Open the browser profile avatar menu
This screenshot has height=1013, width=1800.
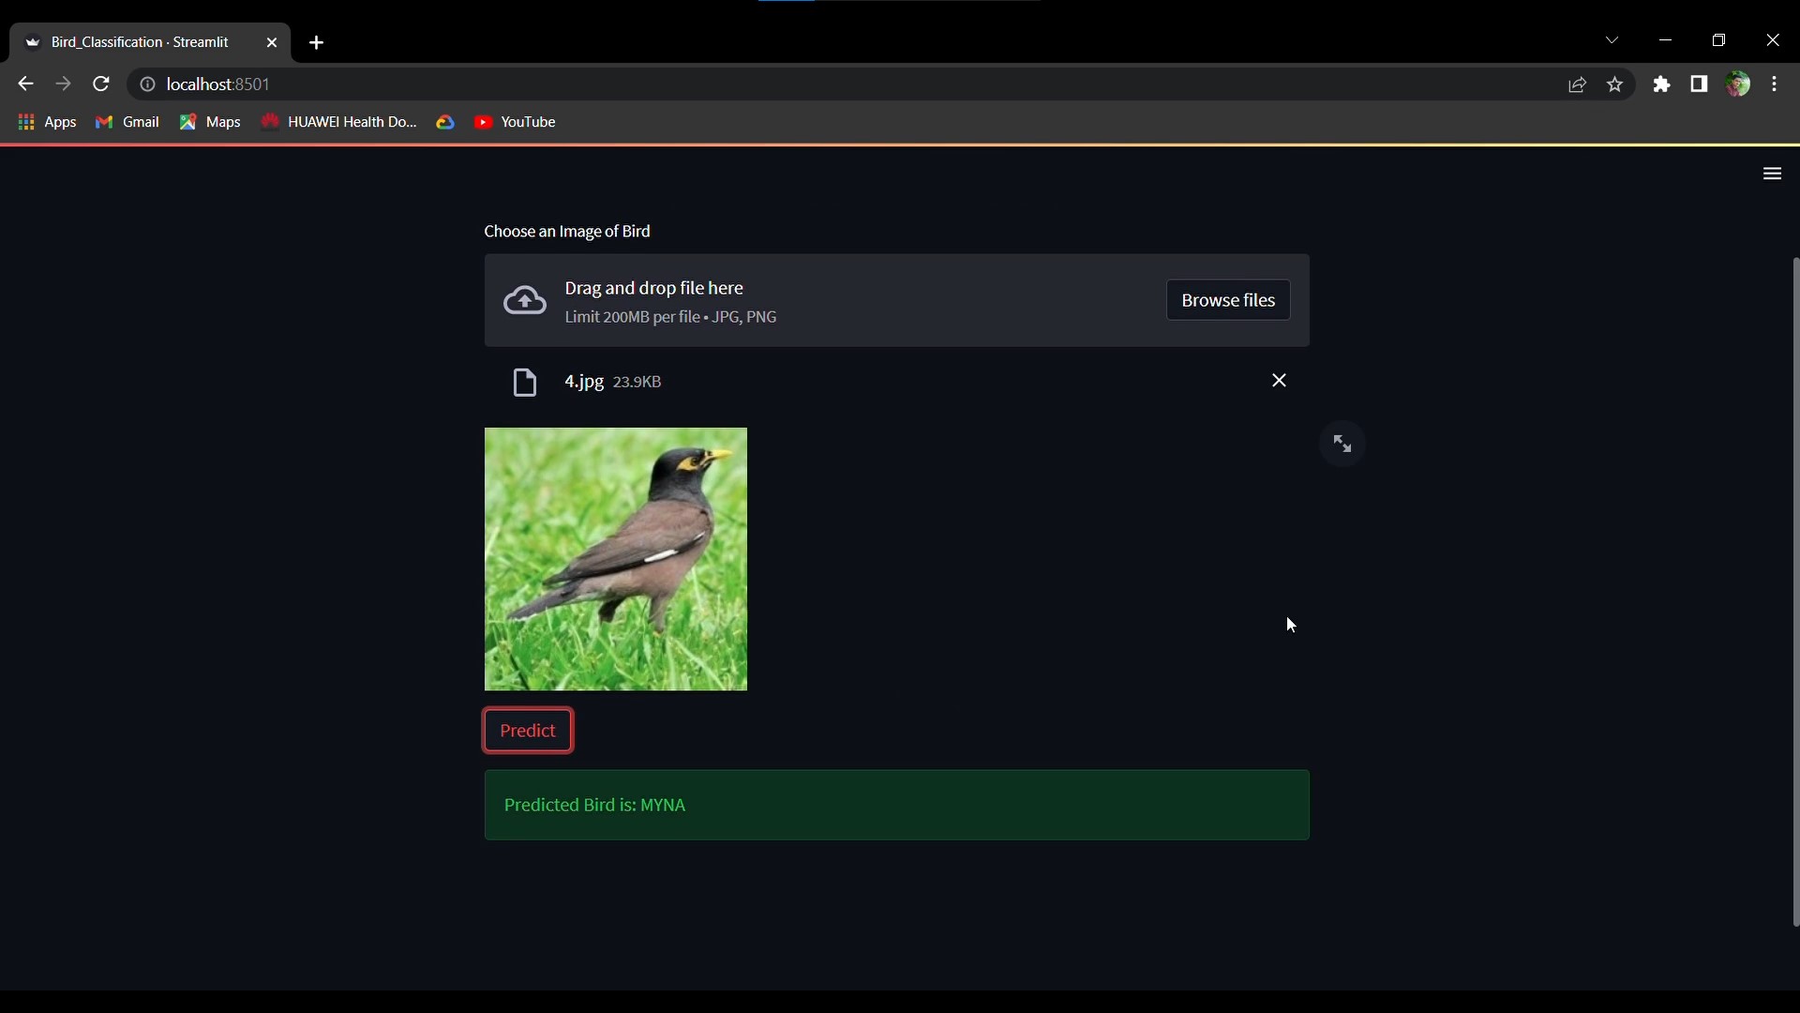1739,83
